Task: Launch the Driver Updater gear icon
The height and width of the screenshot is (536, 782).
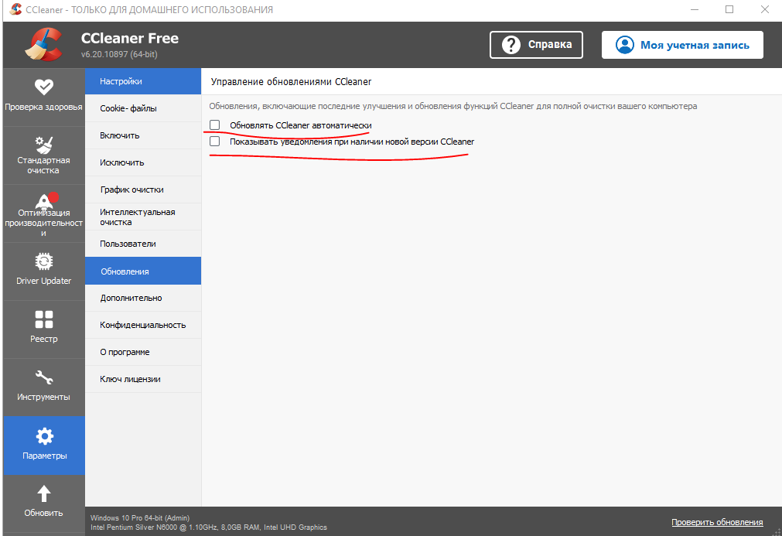Action: tap(44, 261)
